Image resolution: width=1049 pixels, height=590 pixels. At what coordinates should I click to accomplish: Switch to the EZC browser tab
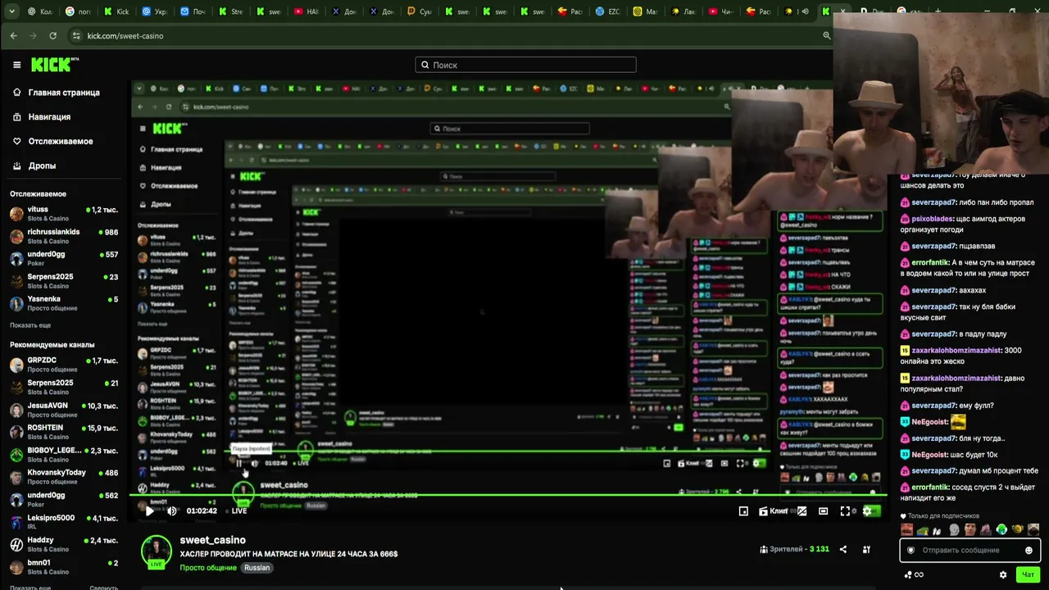pos(608,11)
